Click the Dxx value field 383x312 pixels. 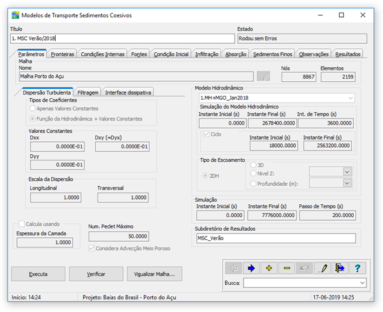(58, 146)
